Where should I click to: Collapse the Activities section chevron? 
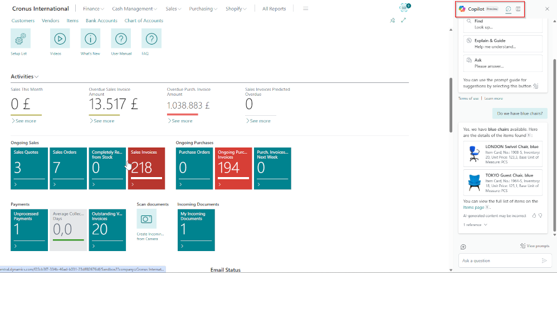tap(37, 77)
